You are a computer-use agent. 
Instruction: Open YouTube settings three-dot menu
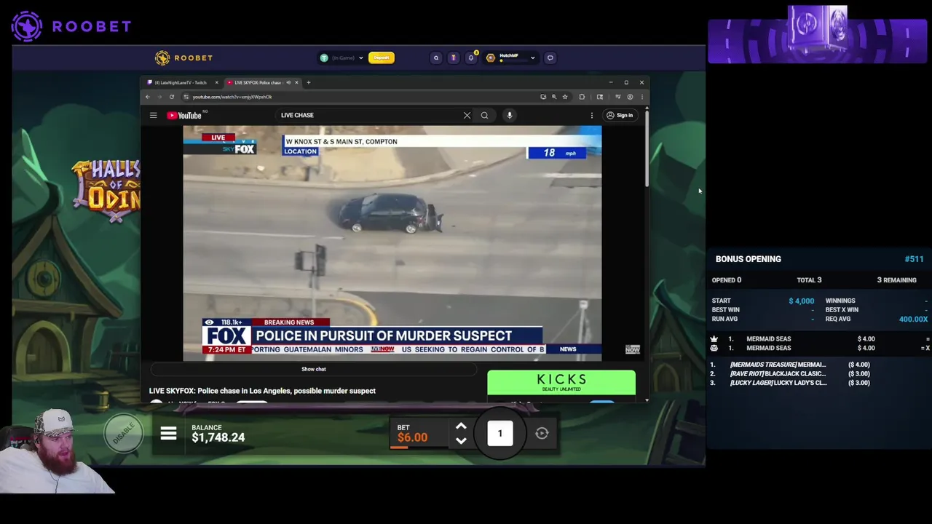pos(592,115)
